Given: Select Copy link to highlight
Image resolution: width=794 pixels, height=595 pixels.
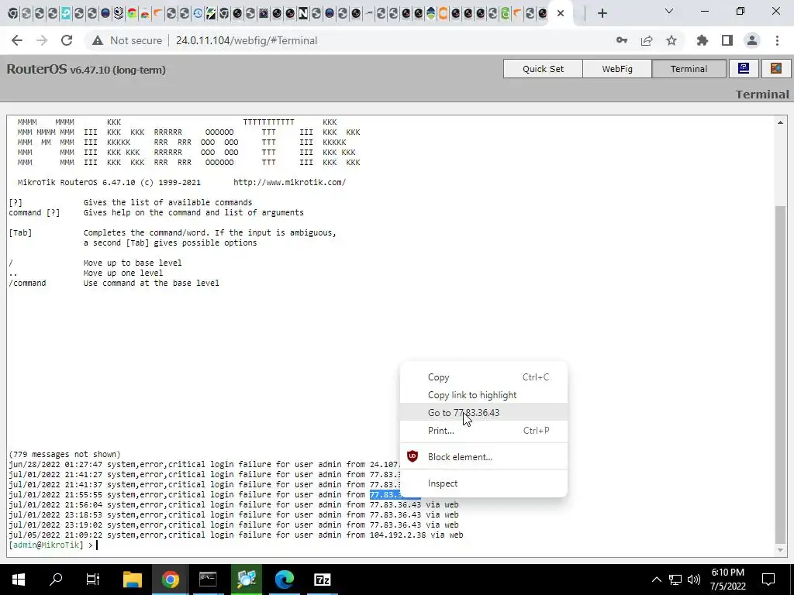Looking at the screenshot, I should (484, 395).
